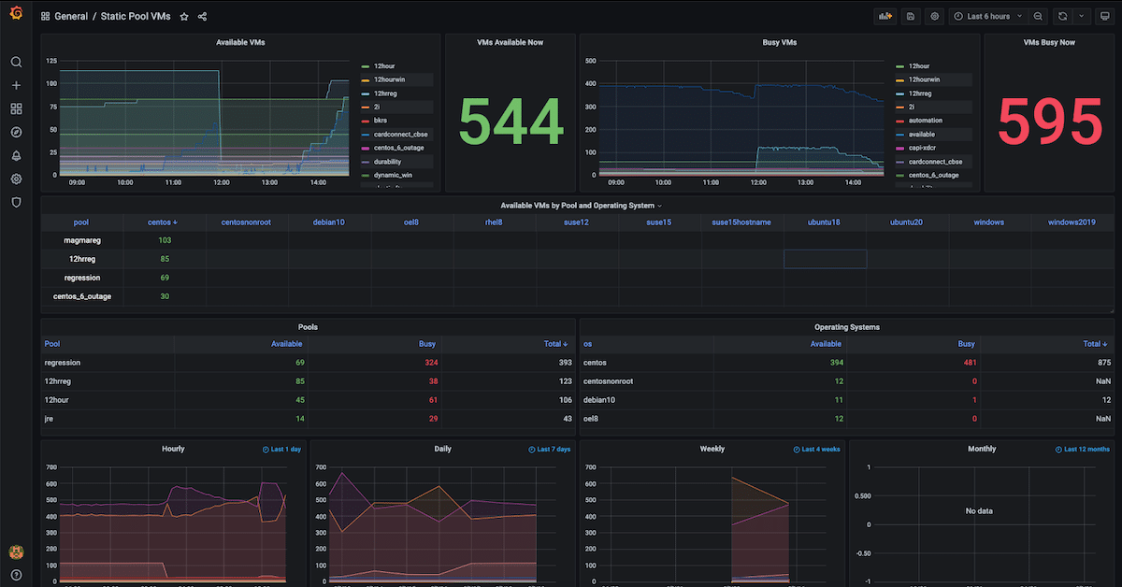
Task: Open the Operating Systems panel title menu
Action: 845,327
